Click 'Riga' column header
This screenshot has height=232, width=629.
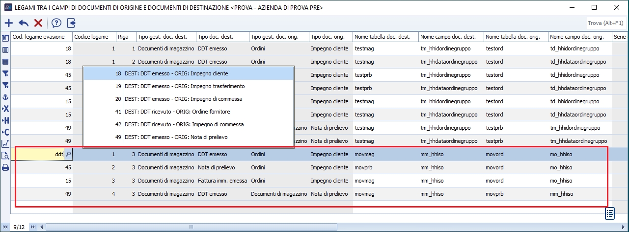pyautogui.click(x=126, y=37)
